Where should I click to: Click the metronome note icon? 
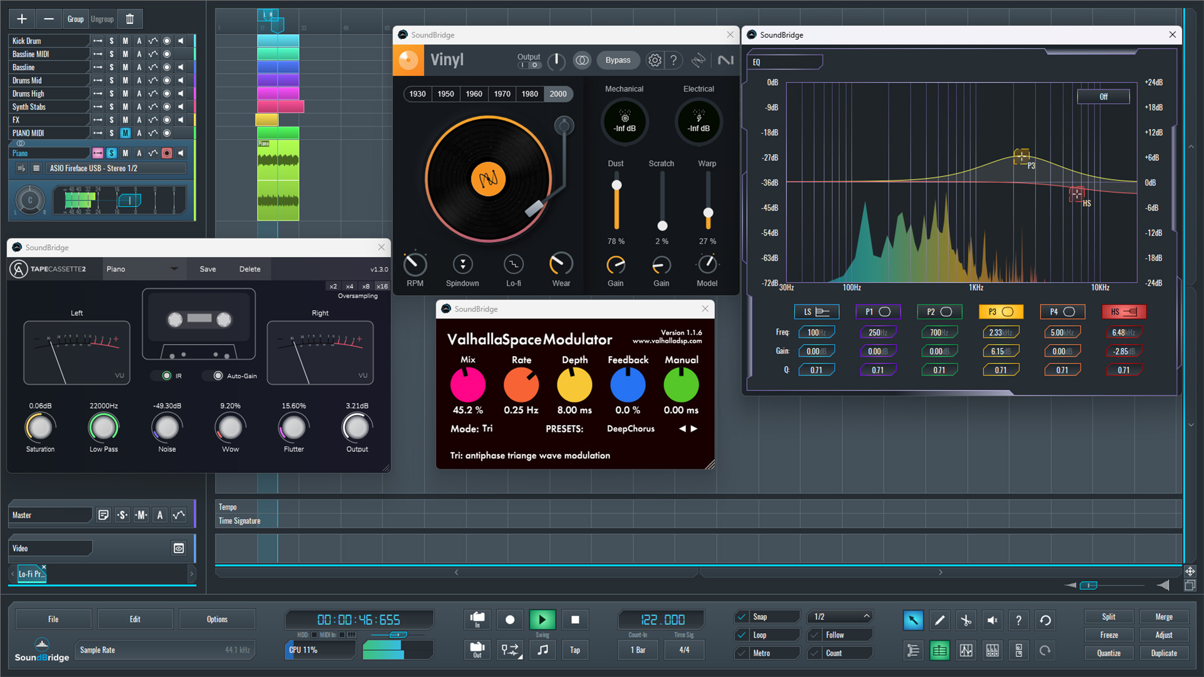click(542, 650)
